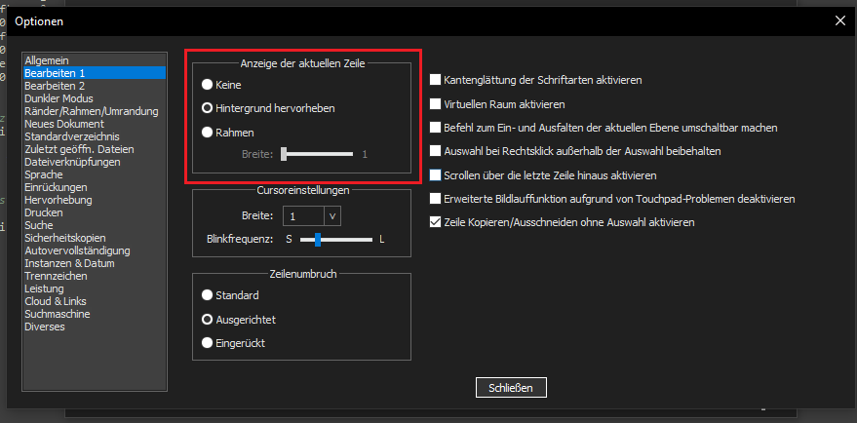Screen dimensions: 857x423
Task: Select Ausgerichtet line wrap option
Action: pos(207,319)
